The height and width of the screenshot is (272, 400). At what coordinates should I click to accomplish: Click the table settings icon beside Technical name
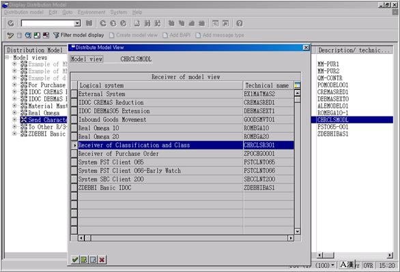click(x=297, y=85)
